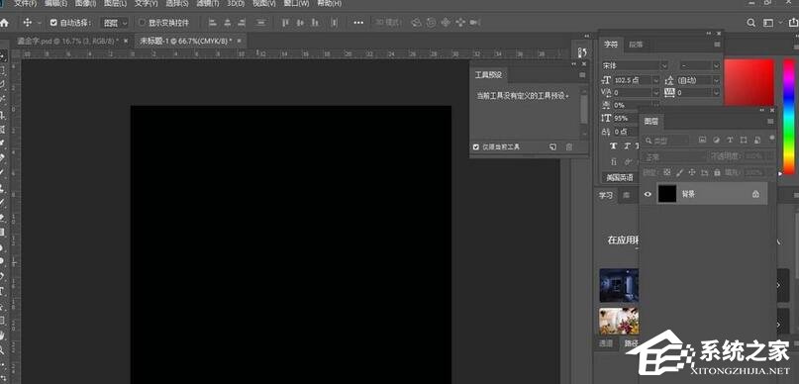The width and height of the screenshot is (799, 384).
Task: Open the 美国英语 language dropdown
Action: point(621,178)
